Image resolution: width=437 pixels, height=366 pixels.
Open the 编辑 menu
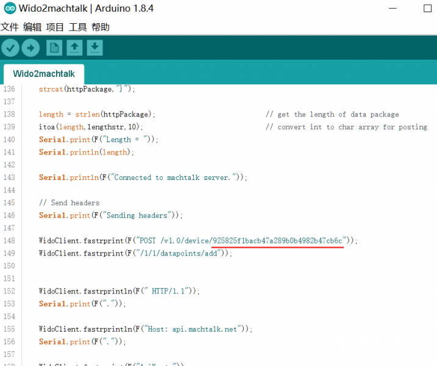pos(32,27)
